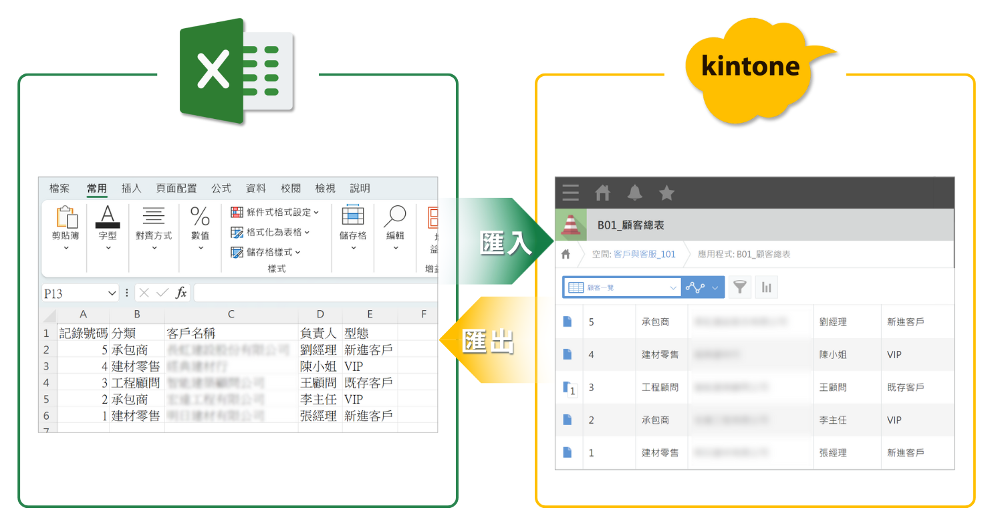Click the traffic cone app icon

pos(571,225)
